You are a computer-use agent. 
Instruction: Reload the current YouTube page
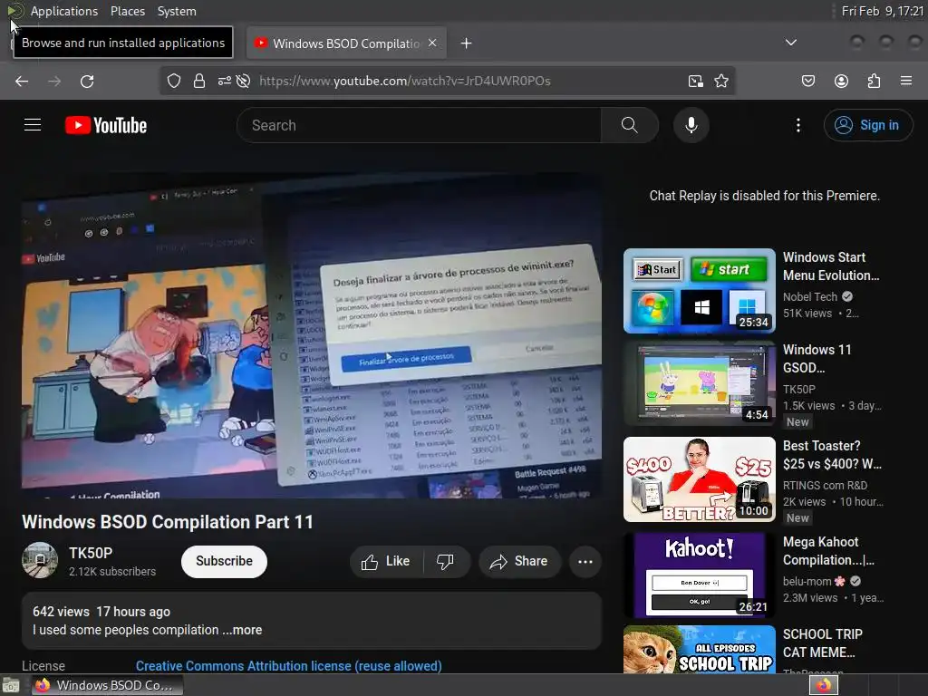(87, 81)
